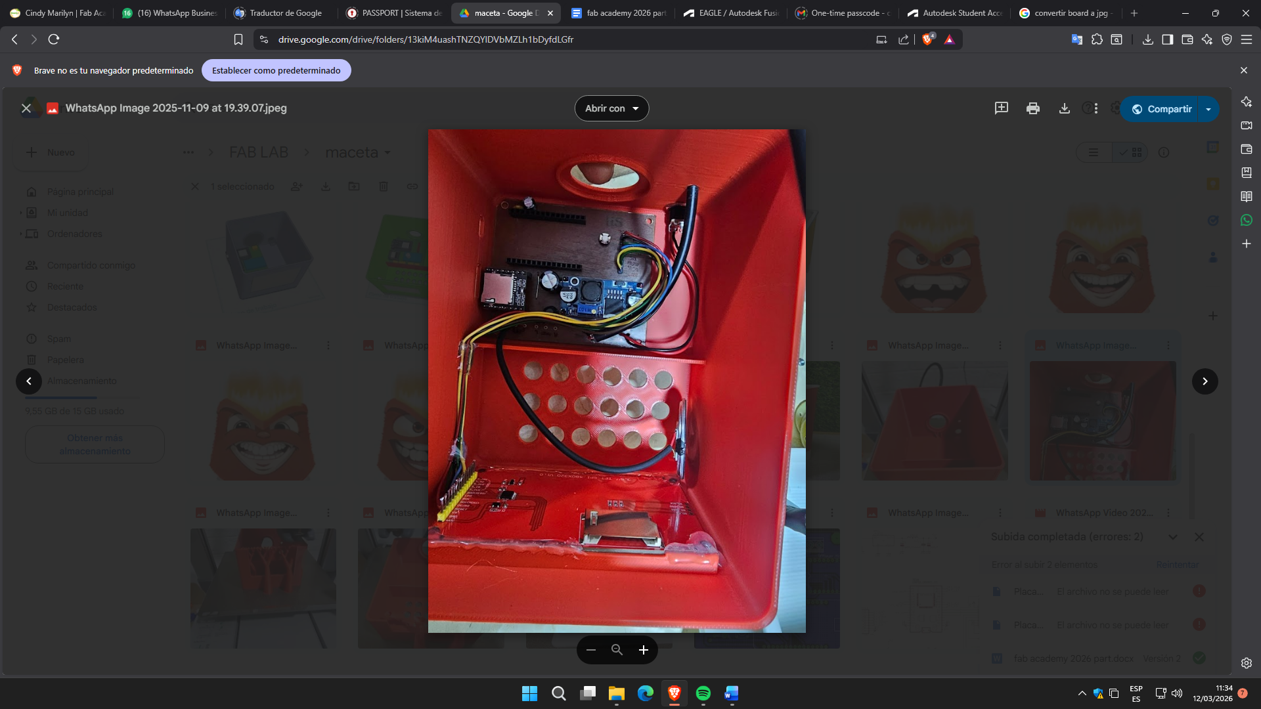
Task: Add a comment to the image
Action: click(x=1001, y=108)
